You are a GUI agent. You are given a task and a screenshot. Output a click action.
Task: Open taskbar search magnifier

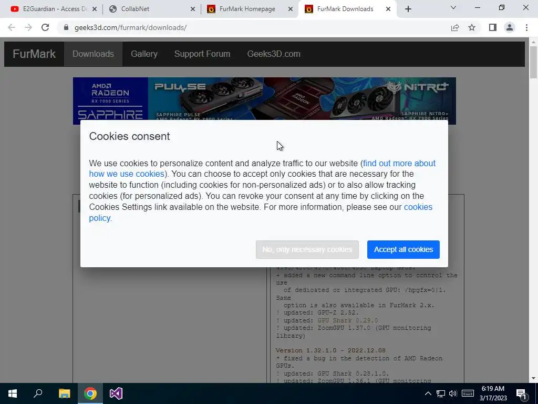[x=38, y=393]
